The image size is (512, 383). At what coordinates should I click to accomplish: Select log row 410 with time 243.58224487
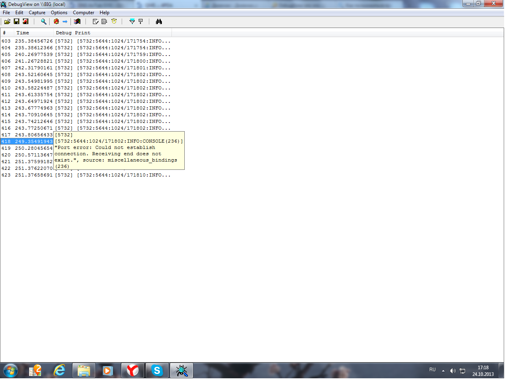pos(86,88)
